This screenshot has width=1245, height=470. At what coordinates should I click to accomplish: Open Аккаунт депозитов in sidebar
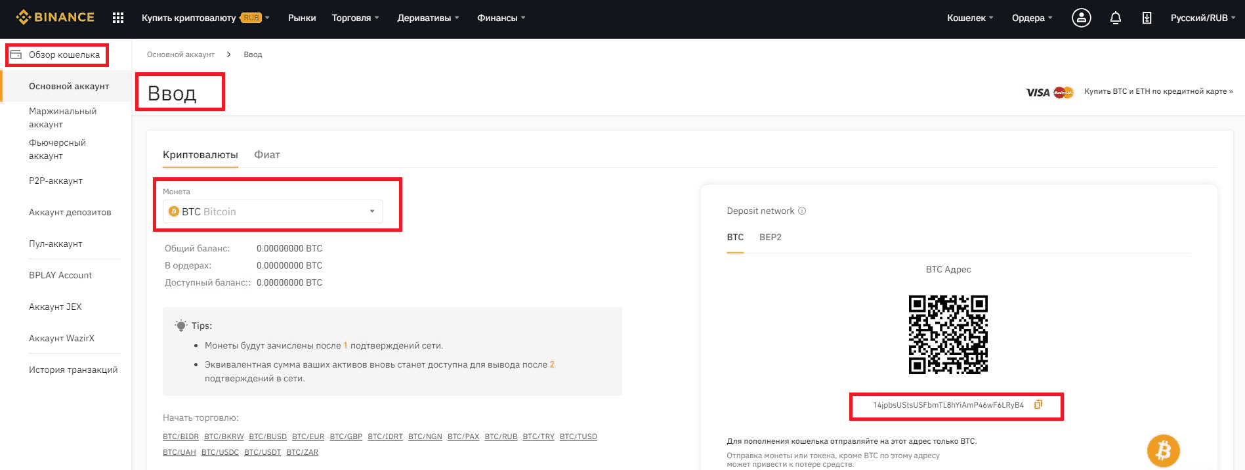[x=70, y=212]
